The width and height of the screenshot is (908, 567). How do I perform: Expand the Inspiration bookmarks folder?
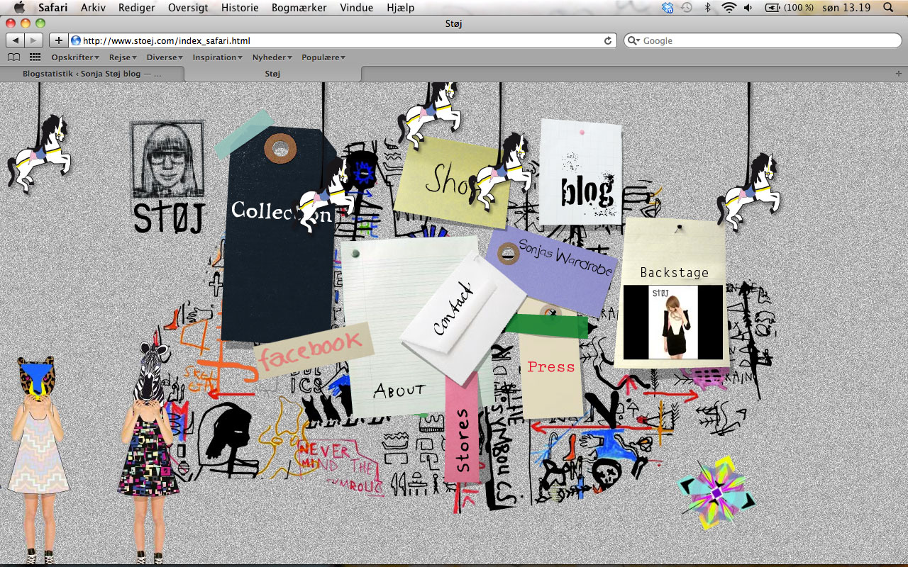(x=217, y=57)
